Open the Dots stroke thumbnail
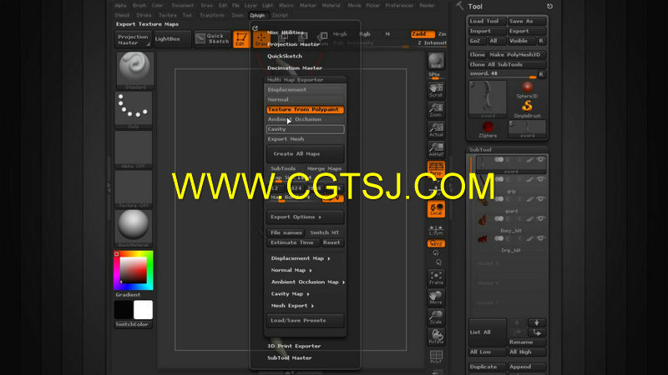 [134, 110]
